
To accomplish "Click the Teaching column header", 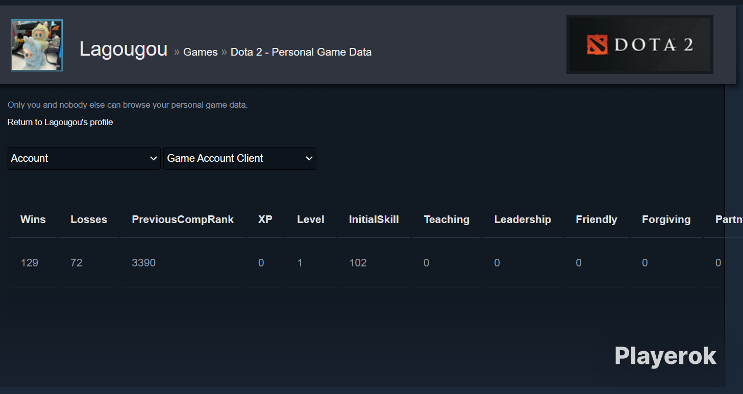I will coord(447,219).
